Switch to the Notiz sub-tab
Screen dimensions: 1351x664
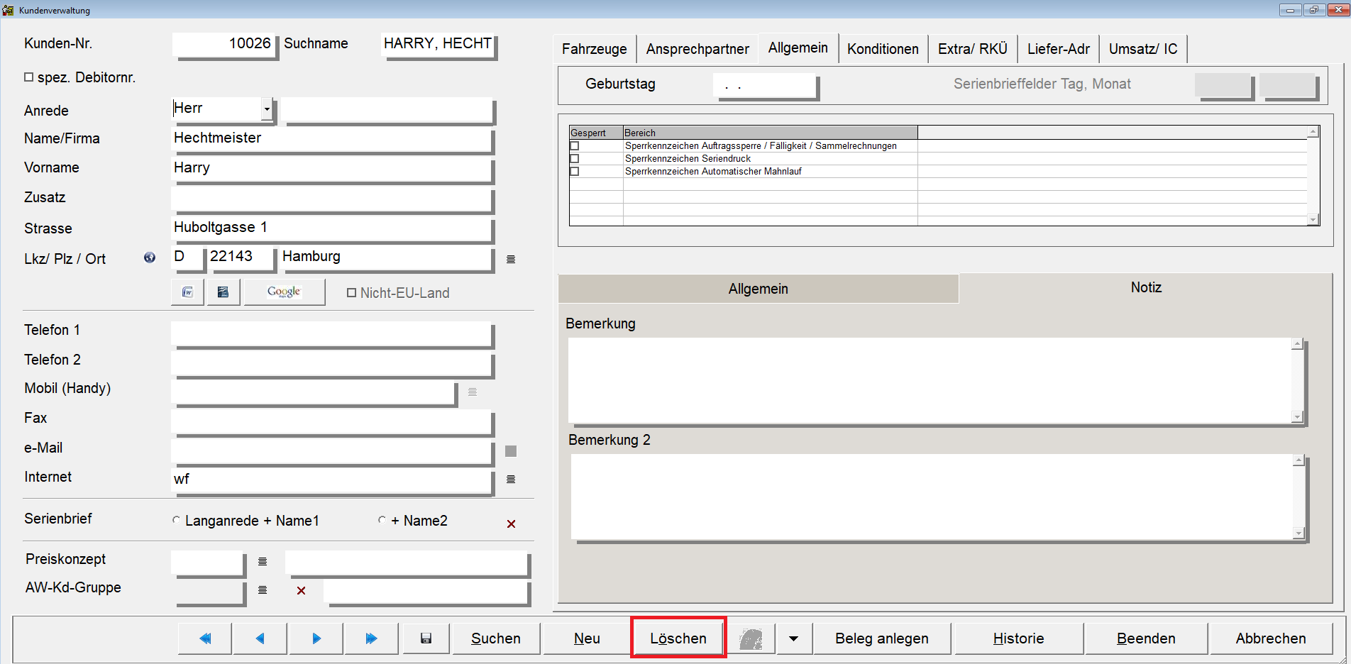pyautogui.click(x=1145, y=287)
